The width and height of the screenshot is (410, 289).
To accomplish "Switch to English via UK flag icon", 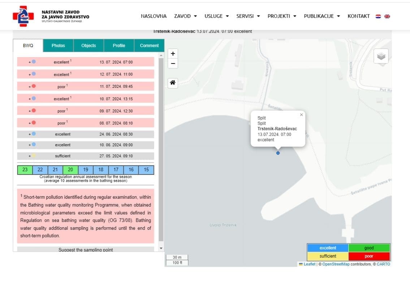I will pyautogui.click(x=387, y=16).
